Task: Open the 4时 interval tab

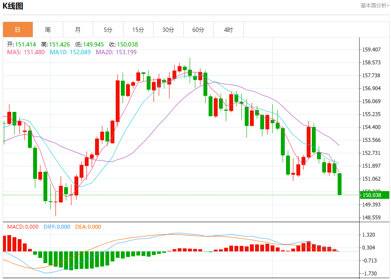Action: tap(229, 30)
